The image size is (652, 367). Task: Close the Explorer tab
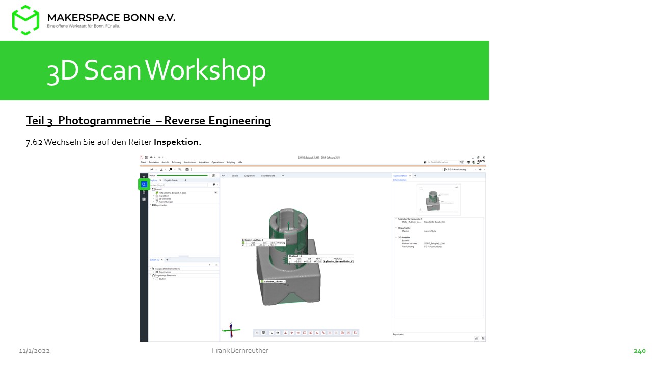click(160, 180)
